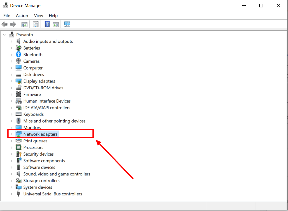Select the Prasanth computer name
The height and width of the screenshot is (211, 288).
[x=25, y=35]
